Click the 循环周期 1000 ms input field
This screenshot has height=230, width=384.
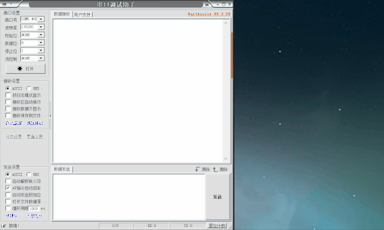pos(34,208)
